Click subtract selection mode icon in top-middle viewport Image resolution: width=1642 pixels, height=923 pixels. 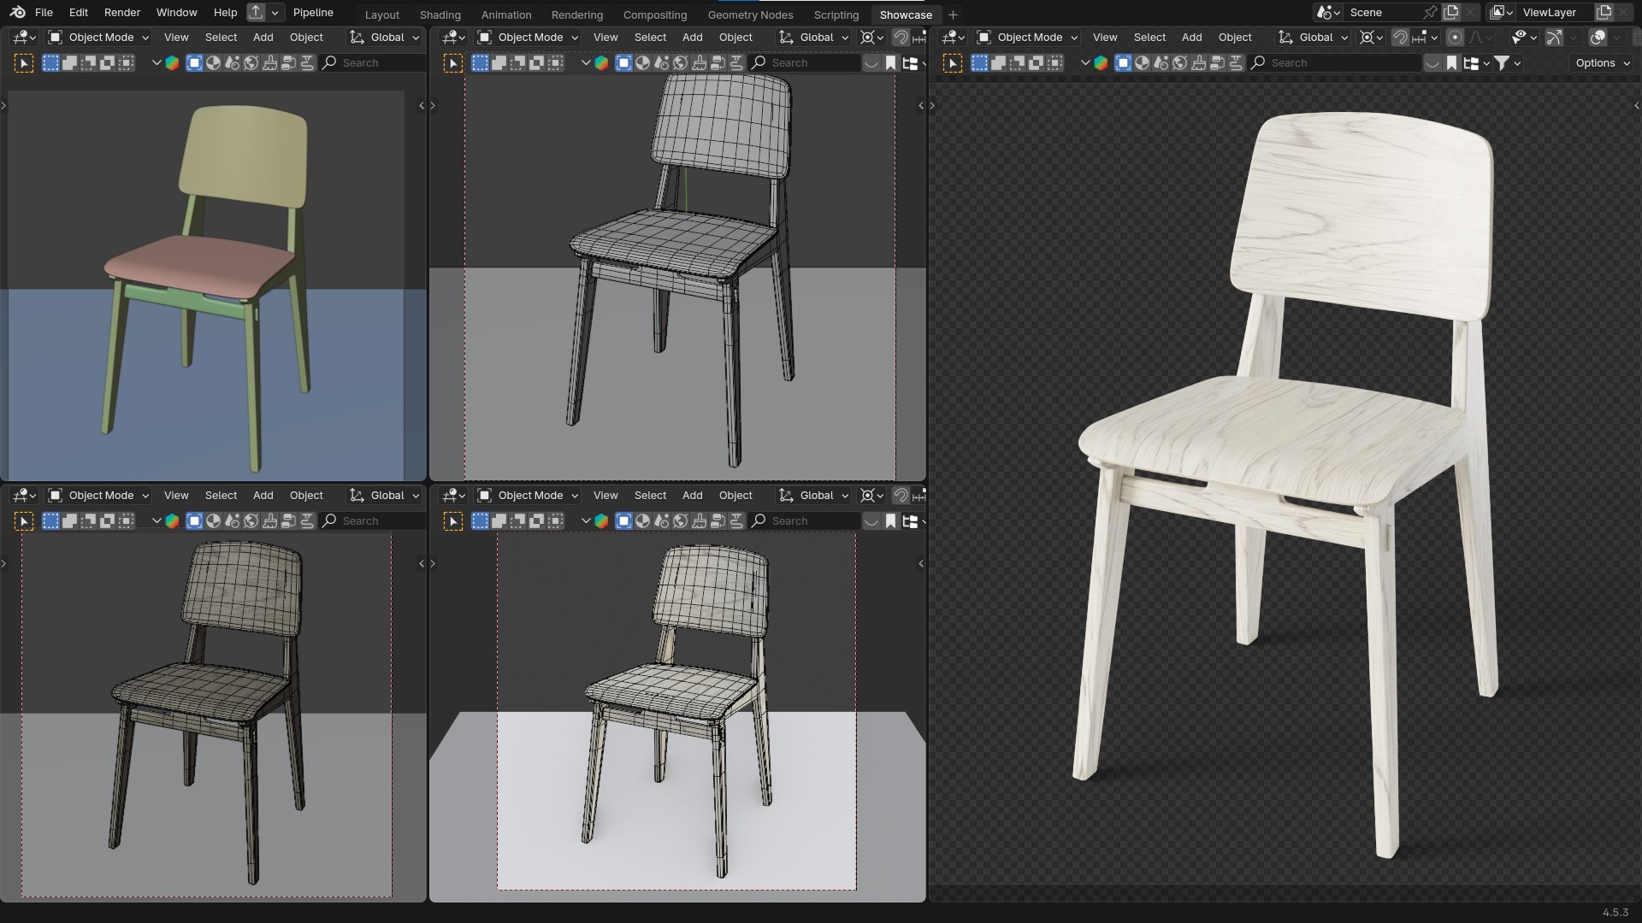click(x=518, y=63)
